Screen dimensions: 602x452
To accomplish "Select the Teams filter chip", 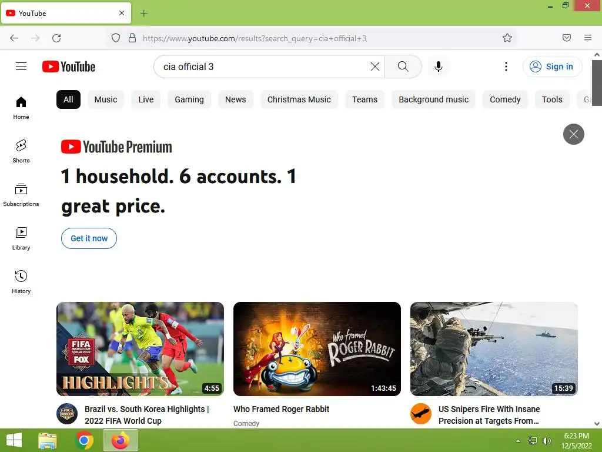I will point(364,99).
